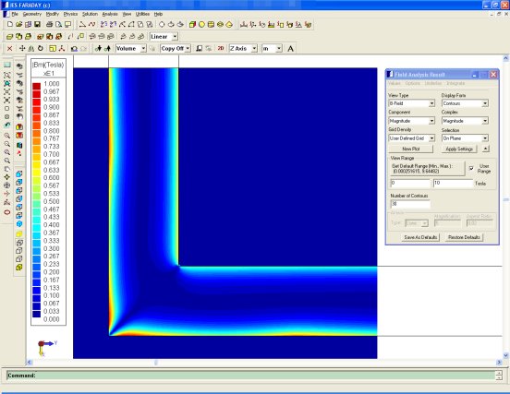This screenshot has width=510, height=394.
Task: Click the solid blue hexagon icon in sidebar
Action: [x=19, y=224]
